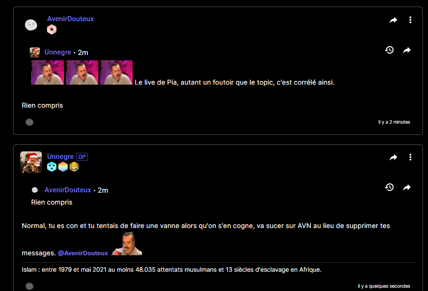This screenshot has height=291, width=428.
Task: Open three-dot menu on Unnegre's post
Action: coord(410,157)
